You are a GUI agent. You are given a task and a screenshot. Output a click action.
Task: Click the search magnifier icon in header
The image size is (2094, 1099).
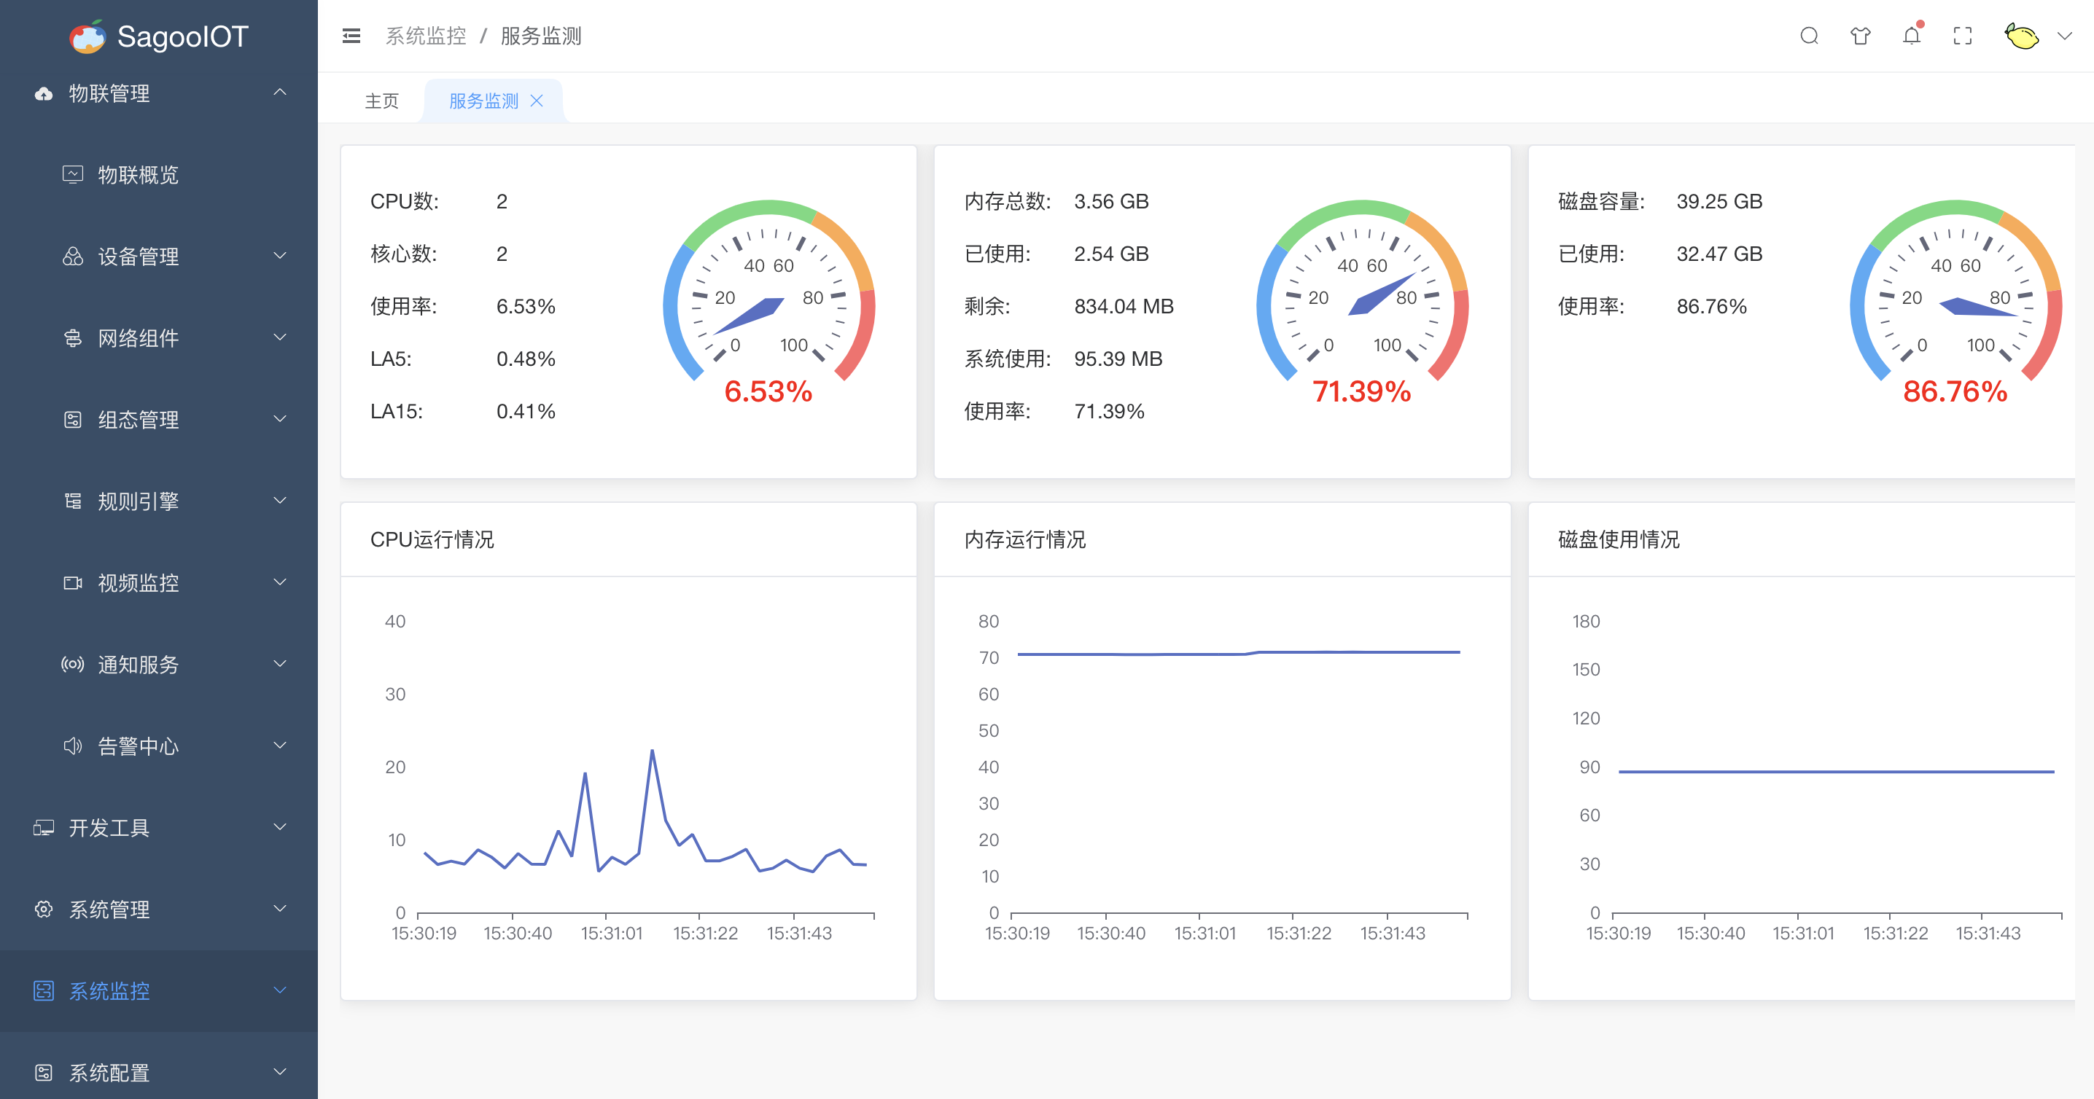coord(1809,36)
